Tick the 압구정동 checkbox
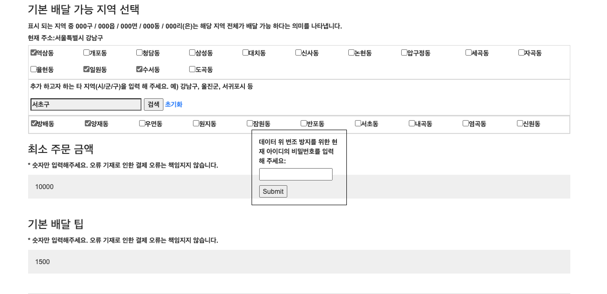Screen dimensions: 607x294 click(404, 53)
